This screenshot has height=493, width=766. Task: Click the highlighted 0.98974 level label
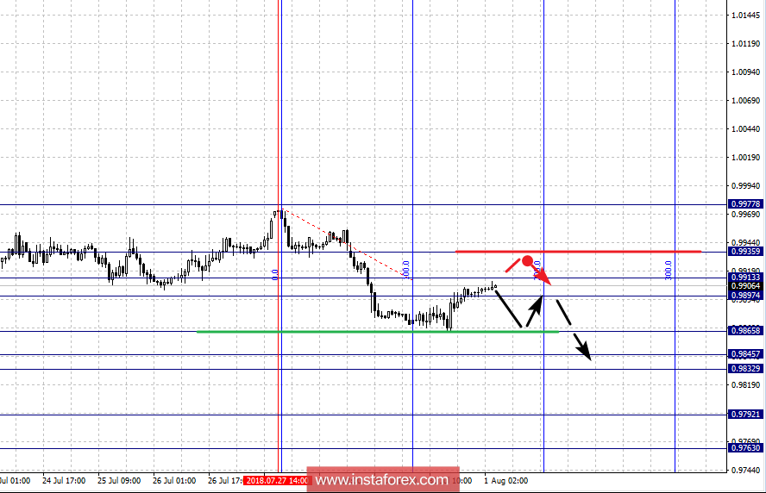(x=745, y=296)
